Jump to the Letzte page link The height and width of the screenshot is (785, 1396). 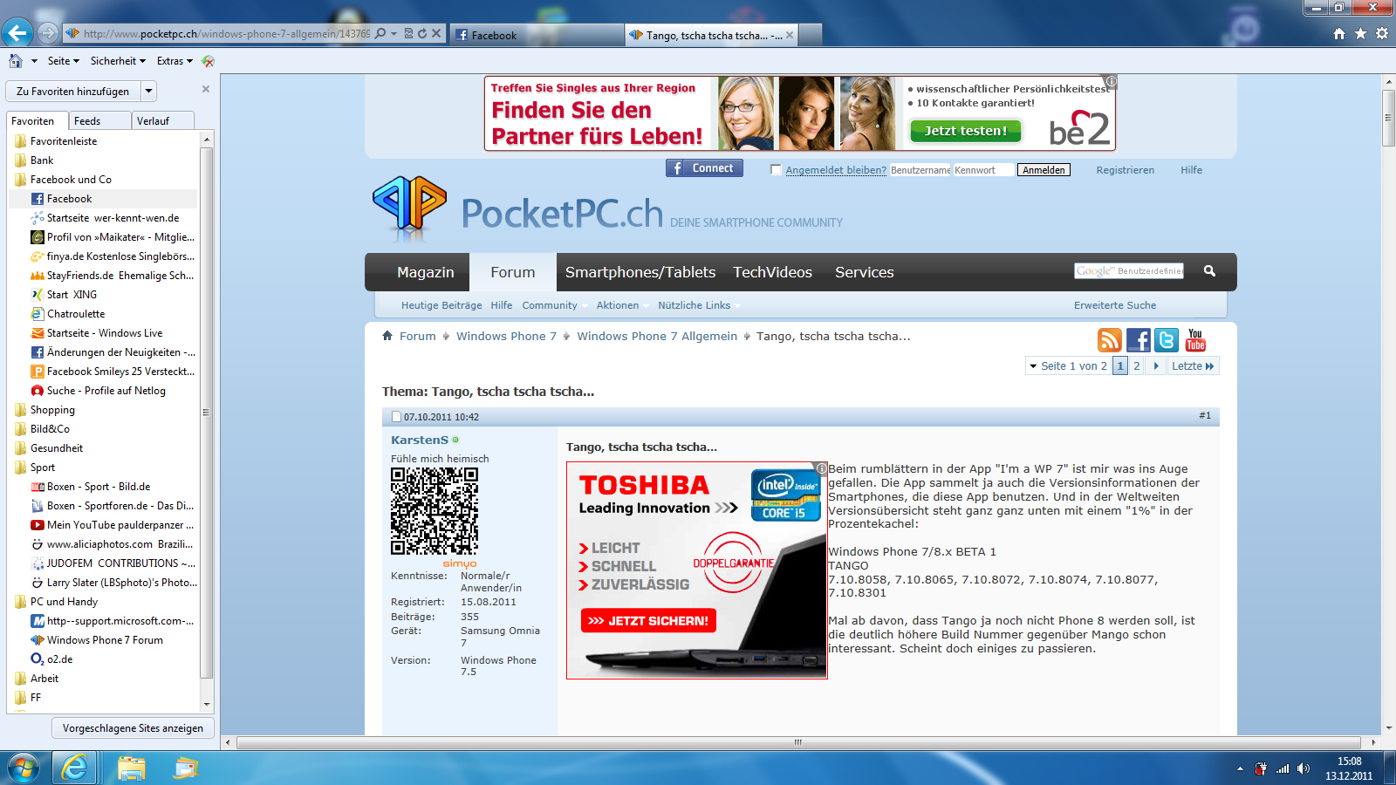1193,366
